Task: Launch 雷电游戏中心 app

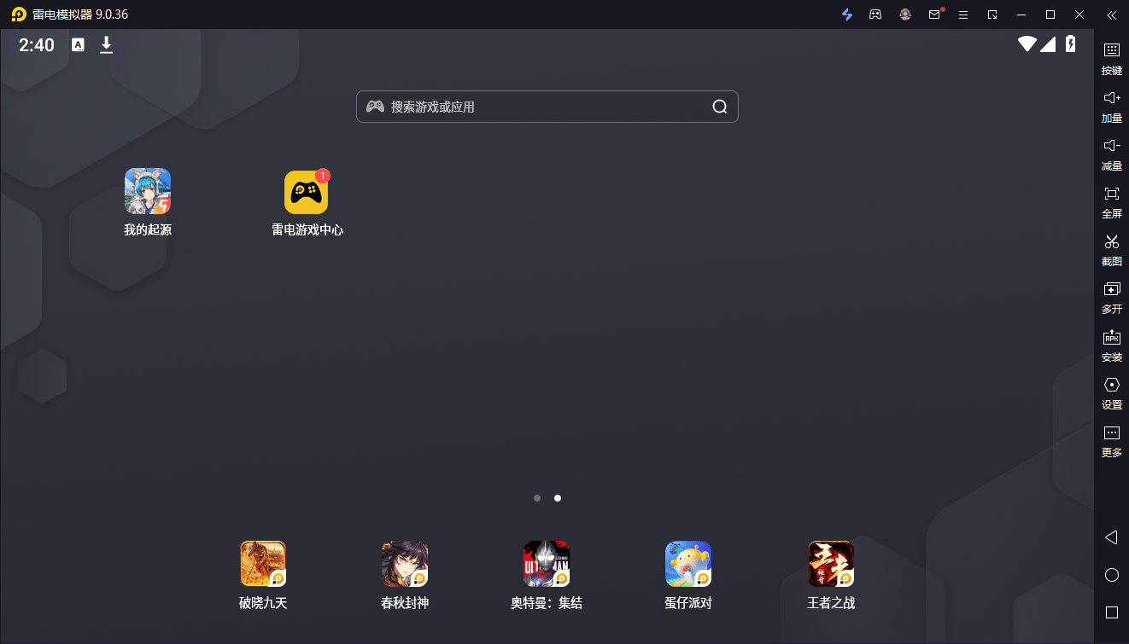Action: pyautogui.click(x=306, y=192)
